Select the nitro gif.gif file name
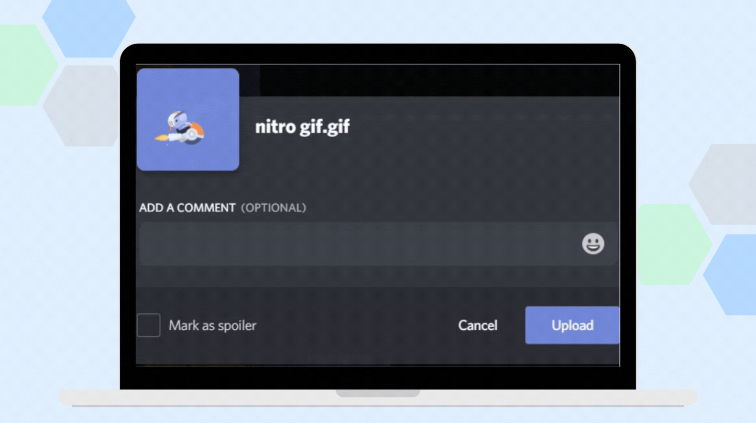This screenshot has width=756, height=423. coord(302,127)
